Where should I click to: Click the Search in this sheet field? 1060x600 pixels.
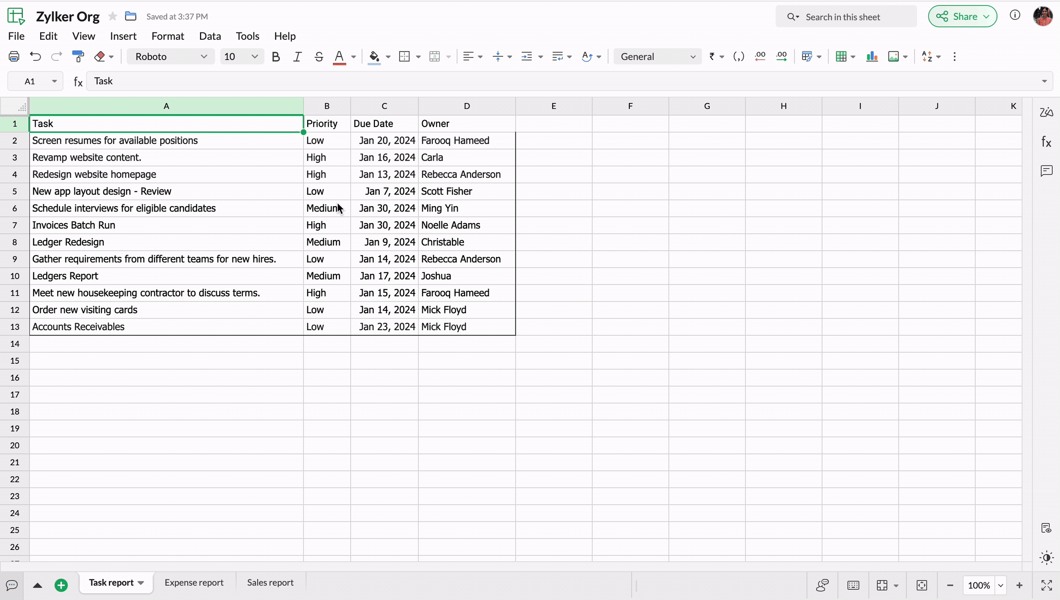coord(846,17)
